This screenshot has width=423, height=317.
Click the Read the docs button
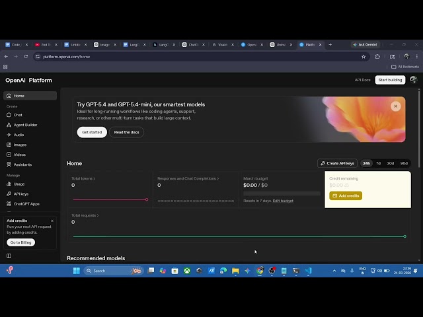(x=126, y=132)
